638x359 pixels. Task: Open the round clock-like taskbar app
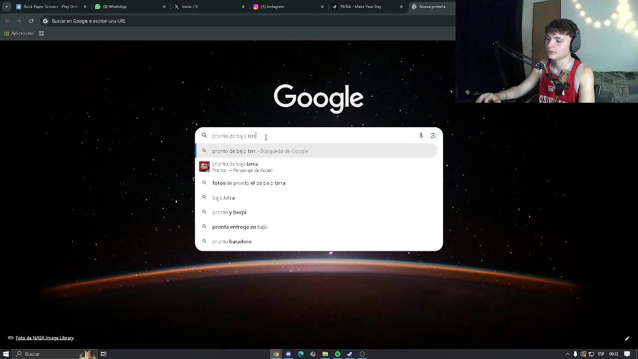(x=362, y=354)
